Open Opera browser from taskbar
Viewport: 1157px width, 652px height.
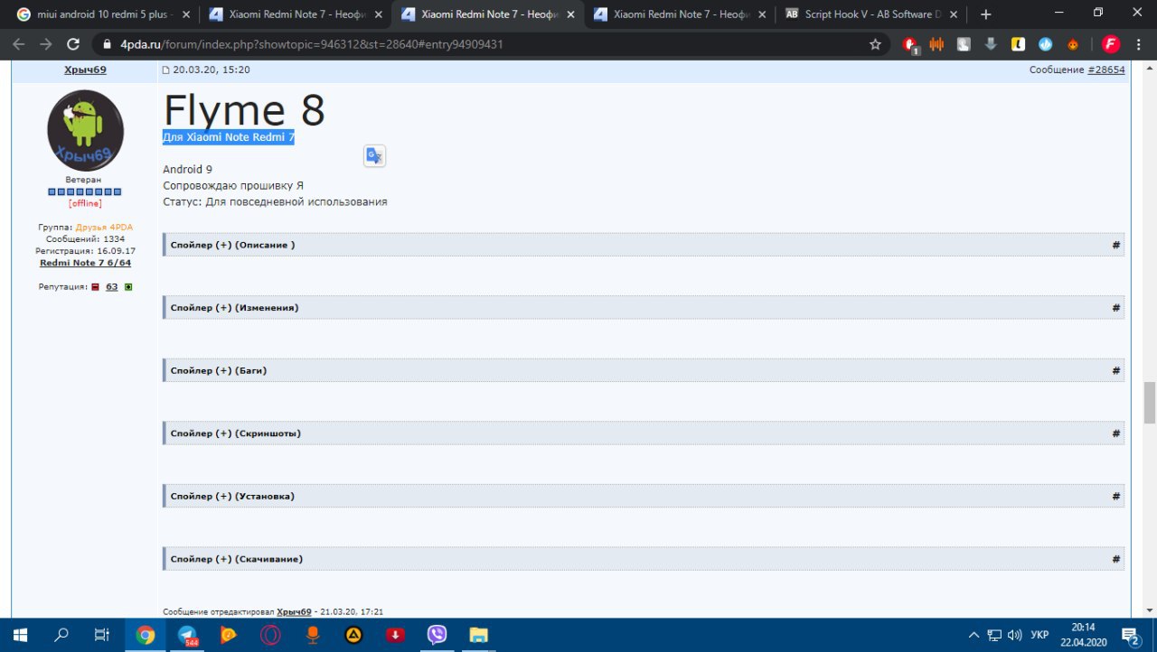[269, 635]
